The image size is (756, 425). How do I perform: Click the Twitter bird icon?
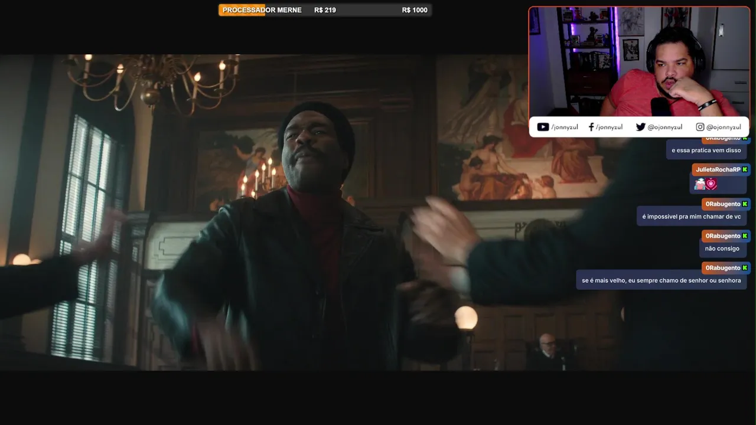[641, 127]
